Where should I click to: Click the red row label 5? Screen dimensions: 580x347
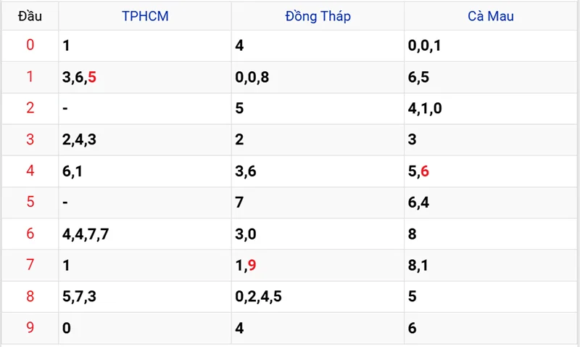[x=30, y=203]
